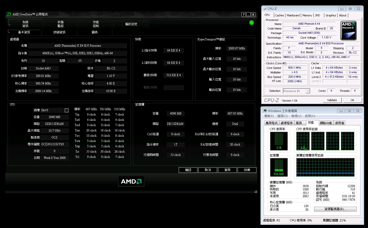Click the 667.05 MHz memory frequency value
Screen dimensions: 368x228
(x=235, y=113)
